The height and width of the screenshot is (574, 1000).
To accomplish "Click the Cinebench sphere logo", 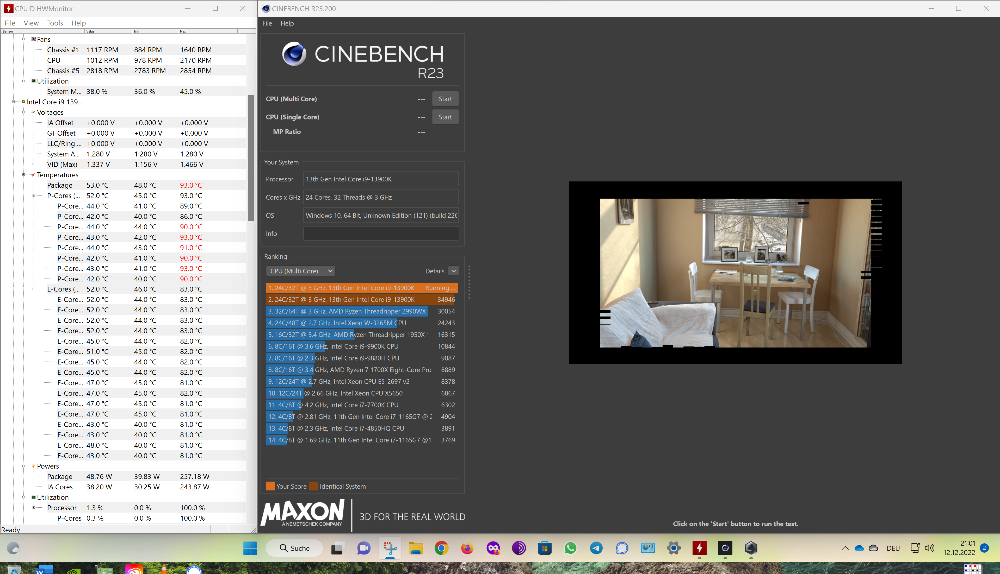I will [x=294, y=54].
